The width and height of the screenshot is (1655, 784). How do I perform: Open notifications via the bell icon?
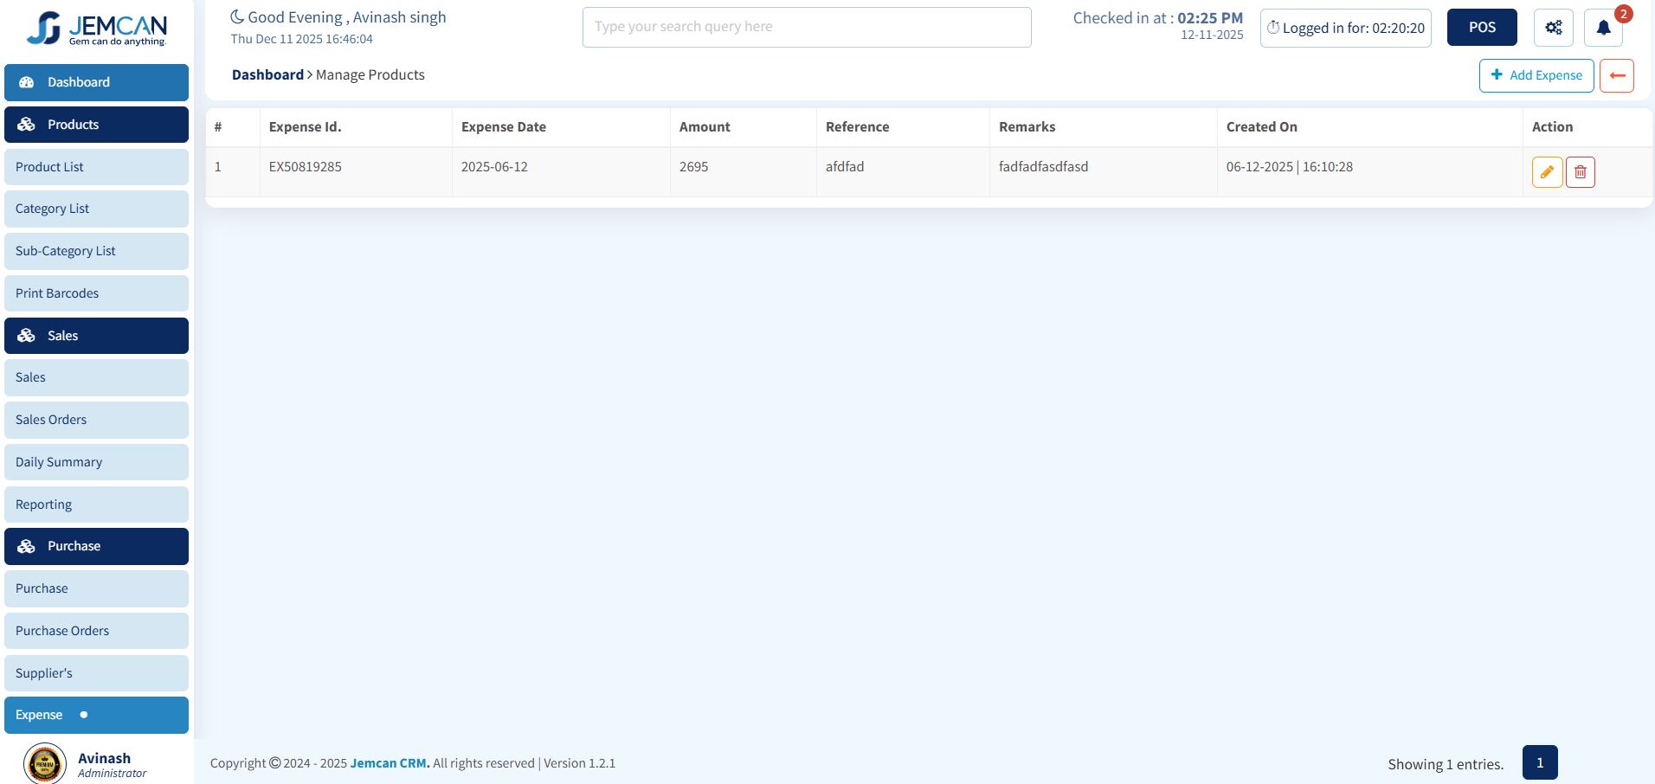point(1602,27)
